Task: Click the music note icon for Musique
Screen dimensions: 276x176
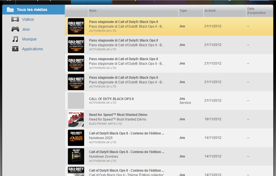Action: coord(15,39)
